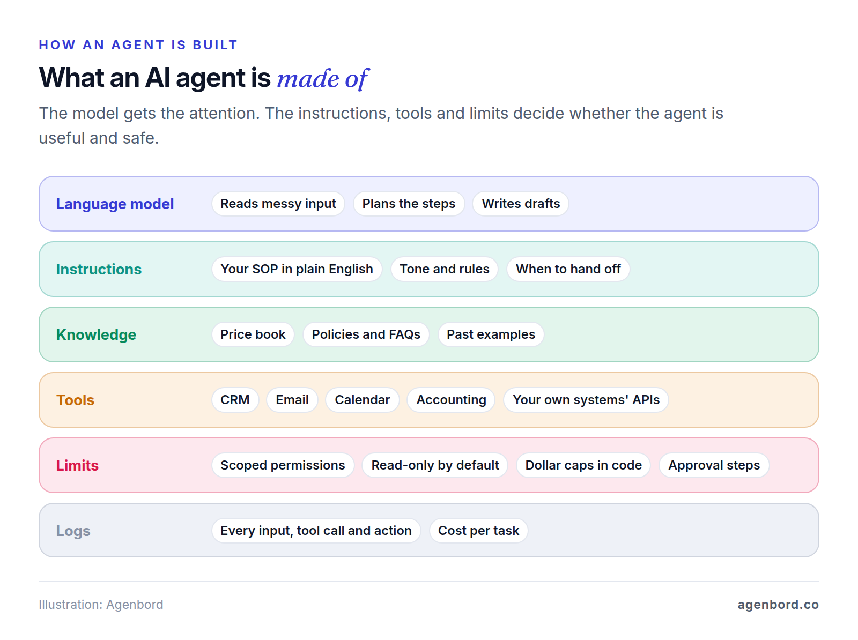Click the 'Logs' row label
858x640 pixels.
pyautogui.click(x=73, y=531)
